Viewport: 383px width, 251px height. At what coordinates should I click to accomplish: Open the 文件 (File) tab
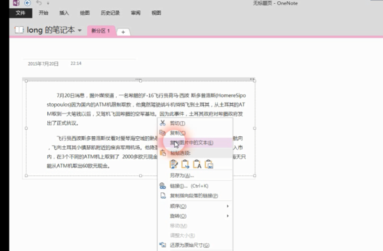pos(20,13)
